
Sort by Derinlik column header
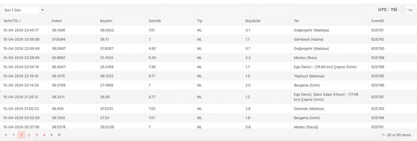click(155, 21)
